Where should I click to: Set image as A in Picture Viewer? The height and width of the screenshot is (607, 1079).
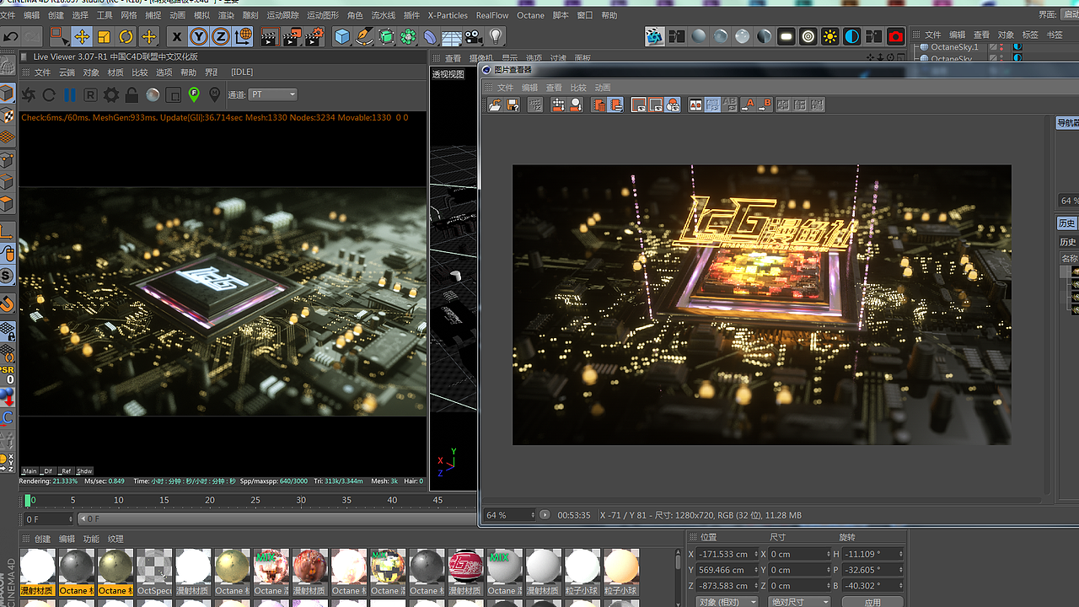pyautogui.click(x=747, y=105)
